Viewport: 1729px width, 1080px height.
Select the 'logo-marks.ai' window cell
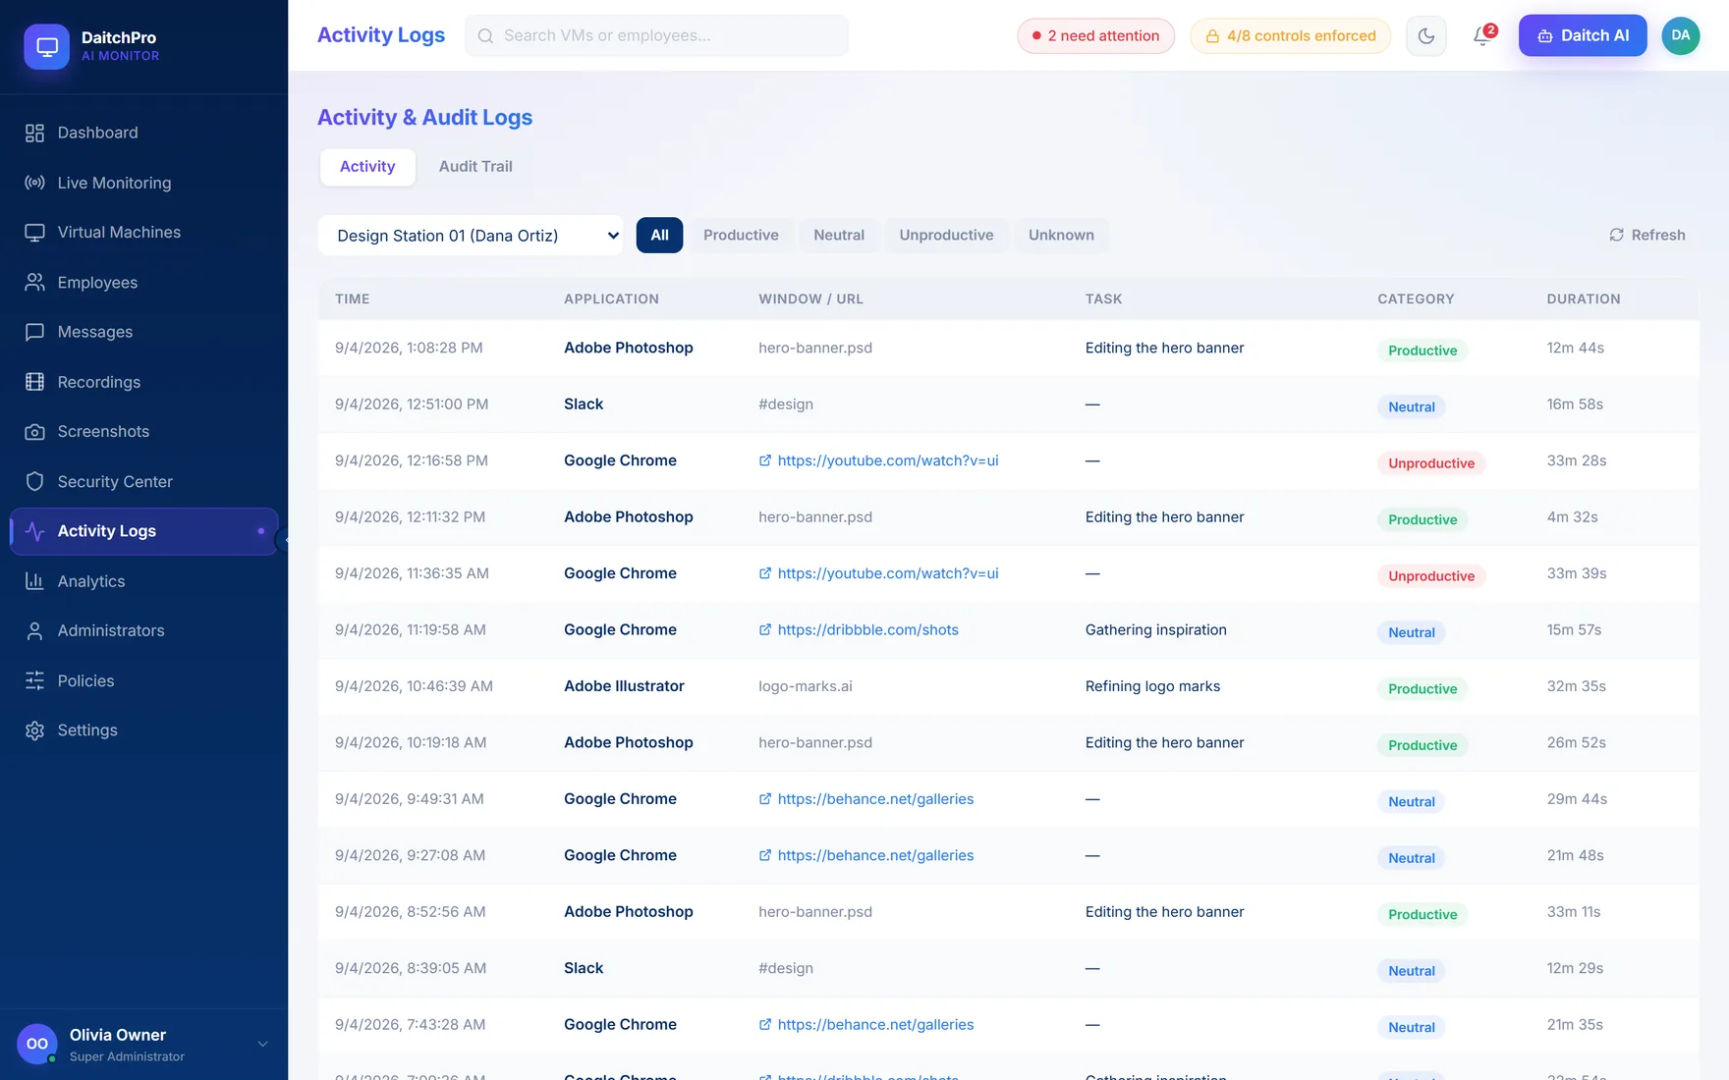click(x=806, y=686)
